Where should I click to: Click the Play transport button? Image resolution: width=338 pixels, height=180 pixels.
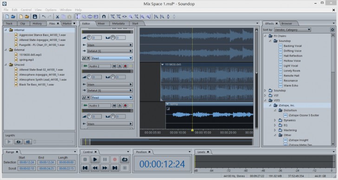[x=95, y=160]
